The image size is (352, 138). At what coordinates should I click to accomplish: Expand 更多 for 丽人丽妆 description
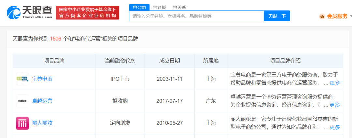[334, 127]
